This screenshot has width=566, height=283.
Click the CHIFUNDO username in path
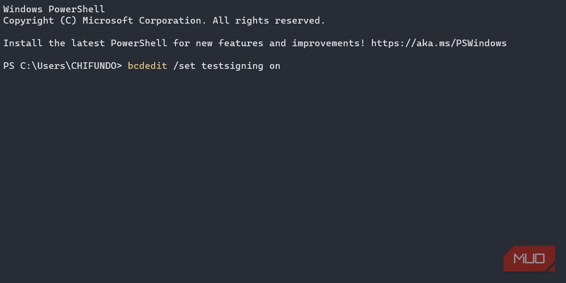(93, 66)
